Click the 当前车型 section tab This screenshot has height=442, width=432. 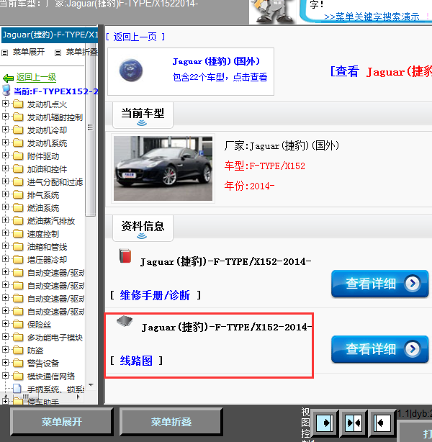coord(143,115)
